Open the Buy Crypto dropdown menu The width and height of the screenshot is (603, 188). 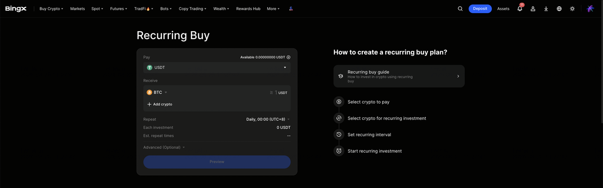point(51,8)
